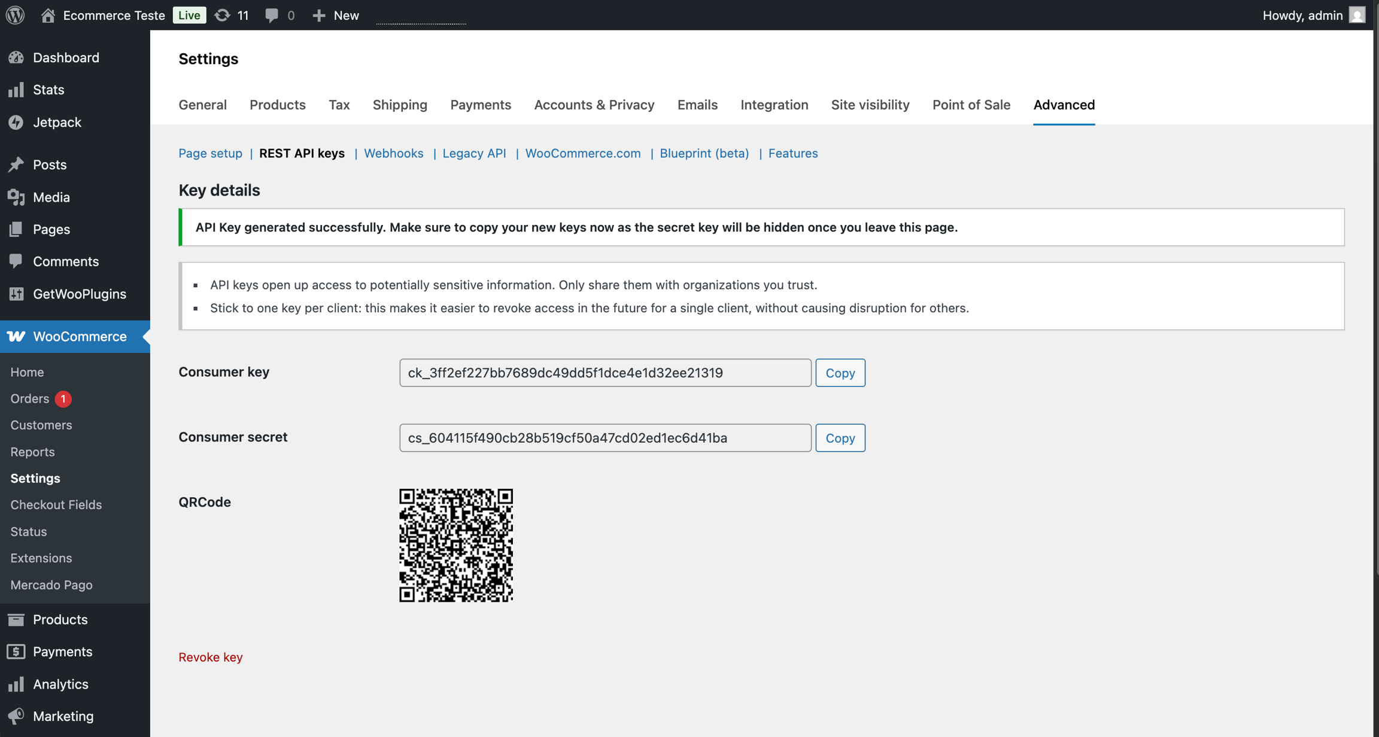Screen dimensions: 1379x737
Task: Open the REST API keys section
Action: point(302,153)
